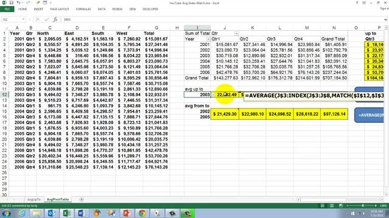The height and width of the screenshot is (218, 389).
Task: Click the zoom slider handle in status bar
Action: [x=363, y=206]
